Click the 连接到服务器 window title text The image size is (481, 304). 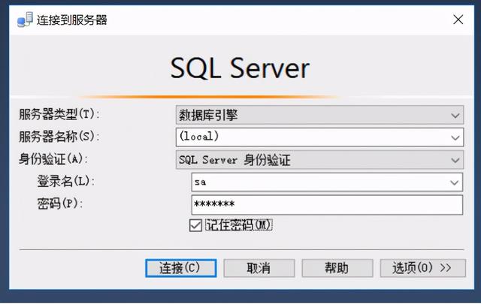pos(72,20)
